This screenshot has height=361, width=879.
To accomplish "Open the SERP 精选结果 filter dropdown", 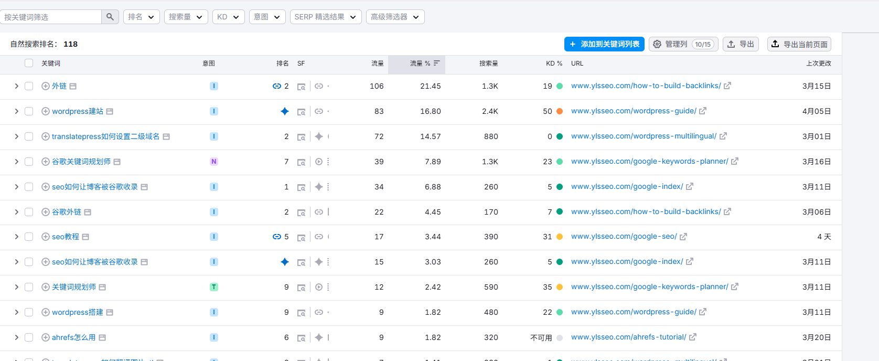I will click(326, 17).
